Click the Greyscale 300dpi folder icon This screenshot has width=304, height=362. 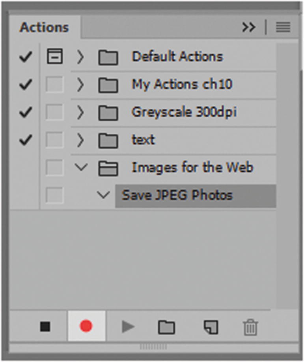pos(108,113)
